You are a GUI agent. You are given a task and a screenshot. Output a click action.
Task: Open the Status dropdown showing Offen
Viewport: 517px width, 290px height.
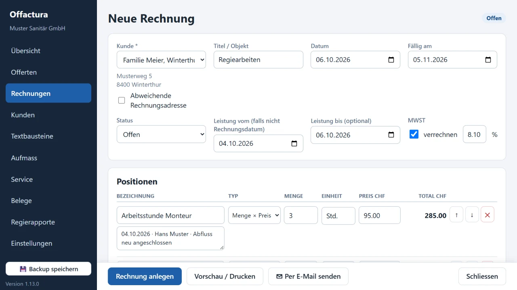(161, 134)
